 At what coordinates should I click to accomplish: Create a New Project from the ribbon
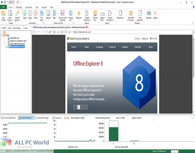tap(10, 15)
